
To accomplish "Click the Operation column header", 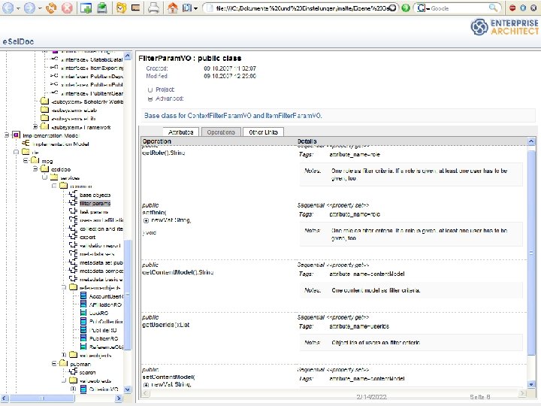I will coord(156,141).
